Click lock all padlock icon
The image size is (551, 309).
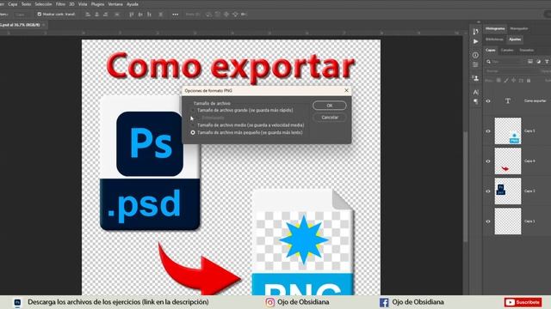click(x=528, y=81)
